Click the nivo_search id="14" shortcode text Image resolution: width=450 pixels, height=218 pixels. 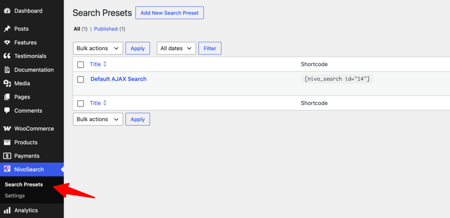pos(337,79)
